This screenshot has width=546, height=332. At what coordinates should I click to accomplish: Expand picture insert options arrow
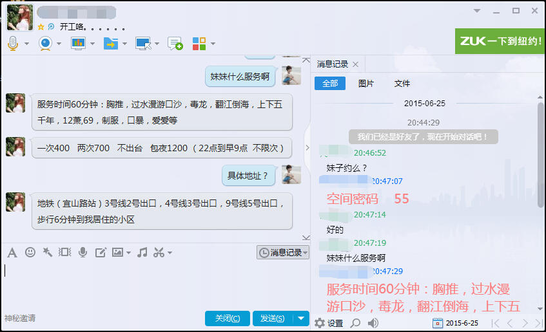click(128, 253)
